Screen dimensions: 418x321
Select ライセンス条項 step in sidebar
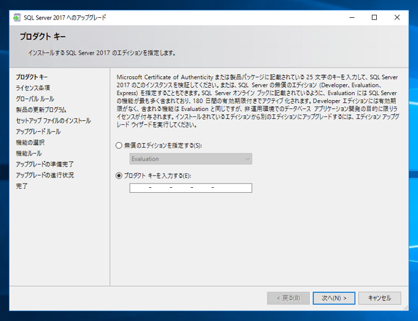tap(33, 88)
